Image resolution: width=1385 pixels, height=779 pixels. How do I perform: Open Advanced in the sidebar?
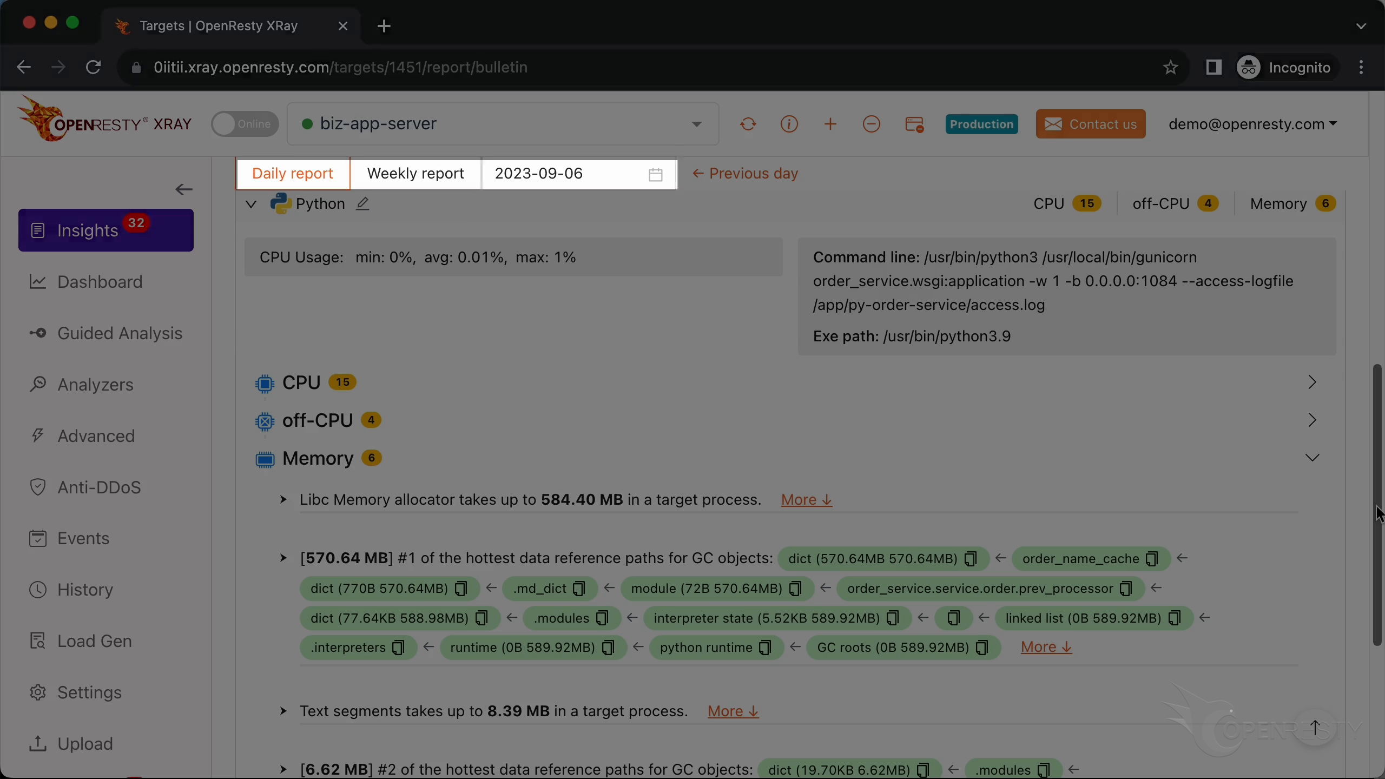(x=82, y=436)
